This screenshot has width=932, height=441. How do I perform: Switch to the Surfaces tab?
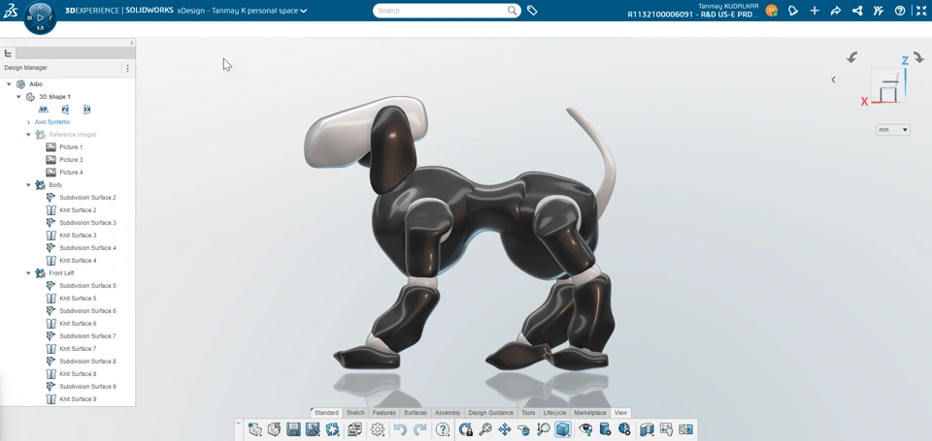point(416,413)
